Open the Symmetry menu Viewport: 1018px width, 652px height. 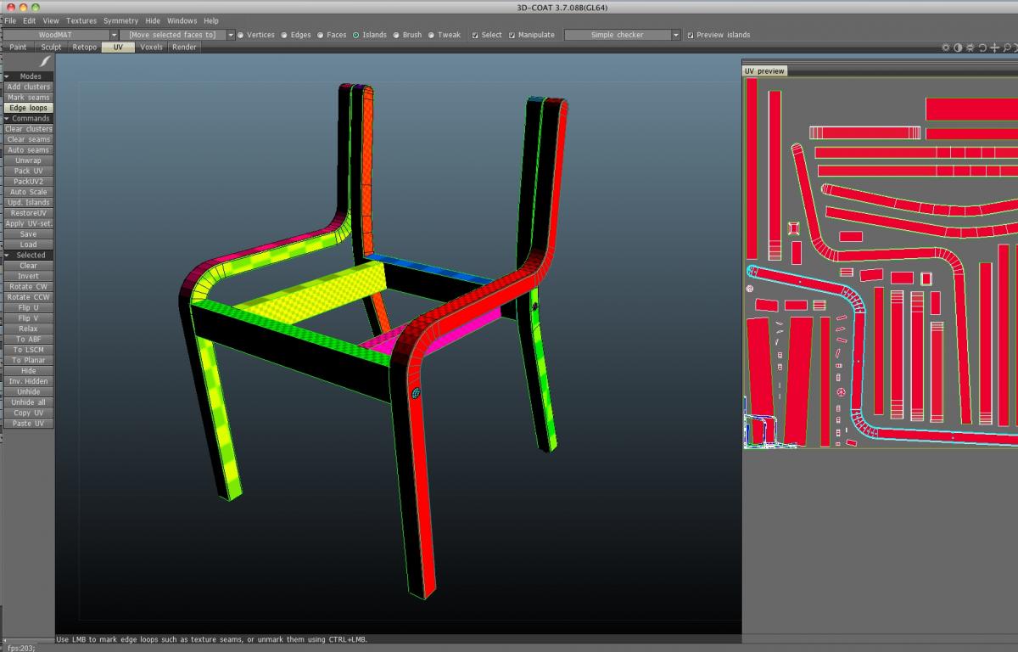point(120,20)
